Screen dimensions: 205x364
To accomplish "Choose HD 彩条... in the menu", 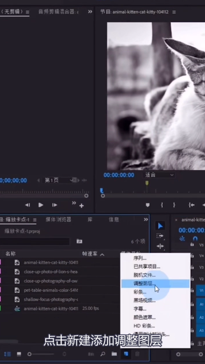I will tap(156, 326).
